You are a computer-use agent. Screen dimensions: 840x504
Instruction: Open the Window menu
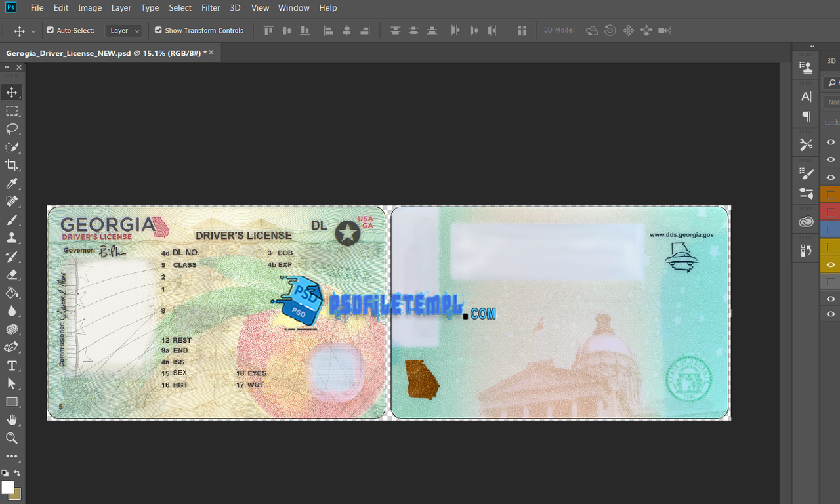coord(294,8)
